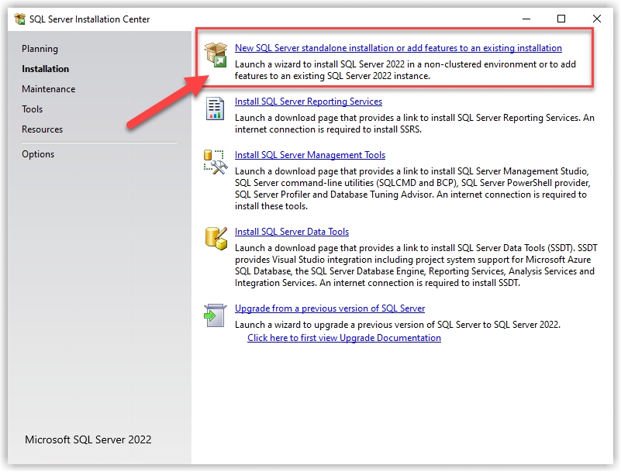
Task: Maximize the Installation Center window
Action: [x=561, y=19]
